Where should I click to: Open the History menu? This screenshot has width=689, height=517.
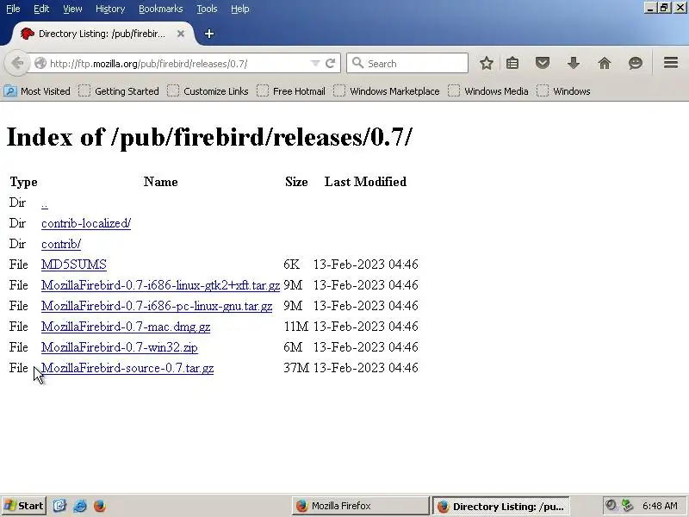coord(110,9)
